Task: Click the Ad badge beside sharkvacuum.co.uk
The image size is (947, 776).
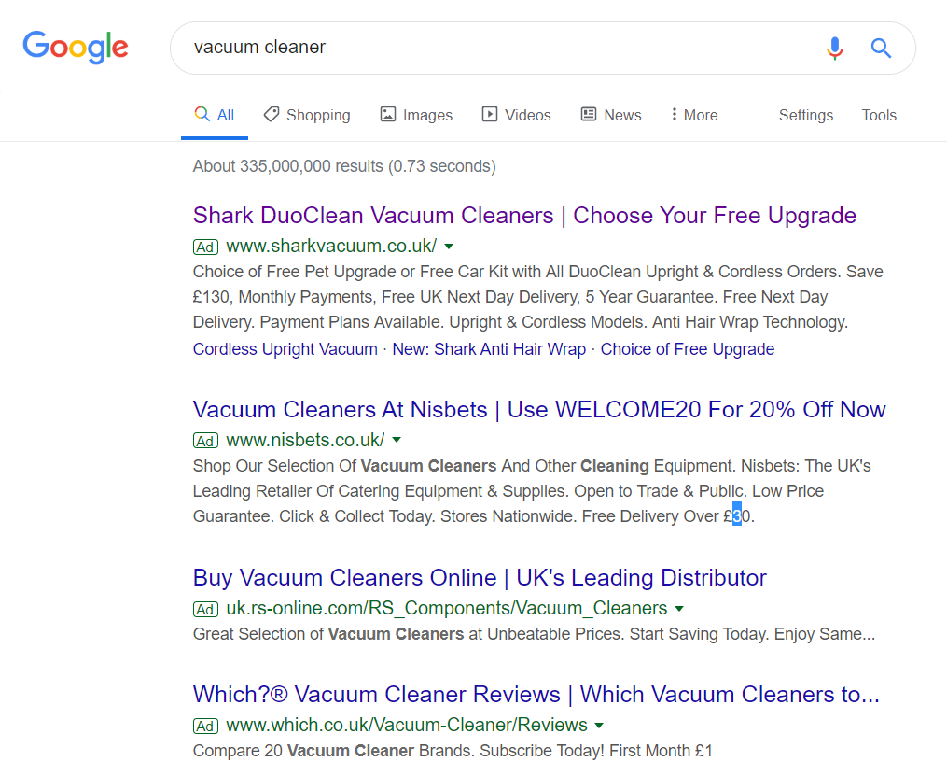Action: pos(205,247)
